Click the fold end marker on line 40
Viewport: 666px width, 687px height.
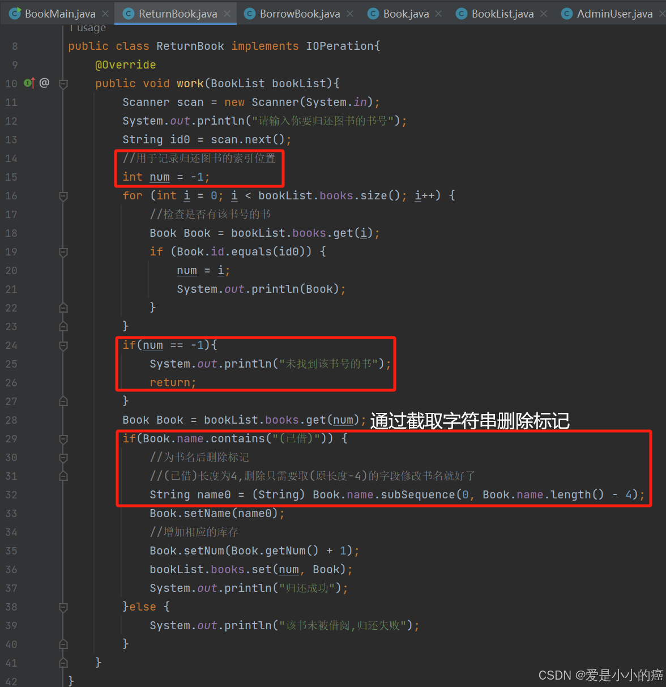(x=63, y=644)
